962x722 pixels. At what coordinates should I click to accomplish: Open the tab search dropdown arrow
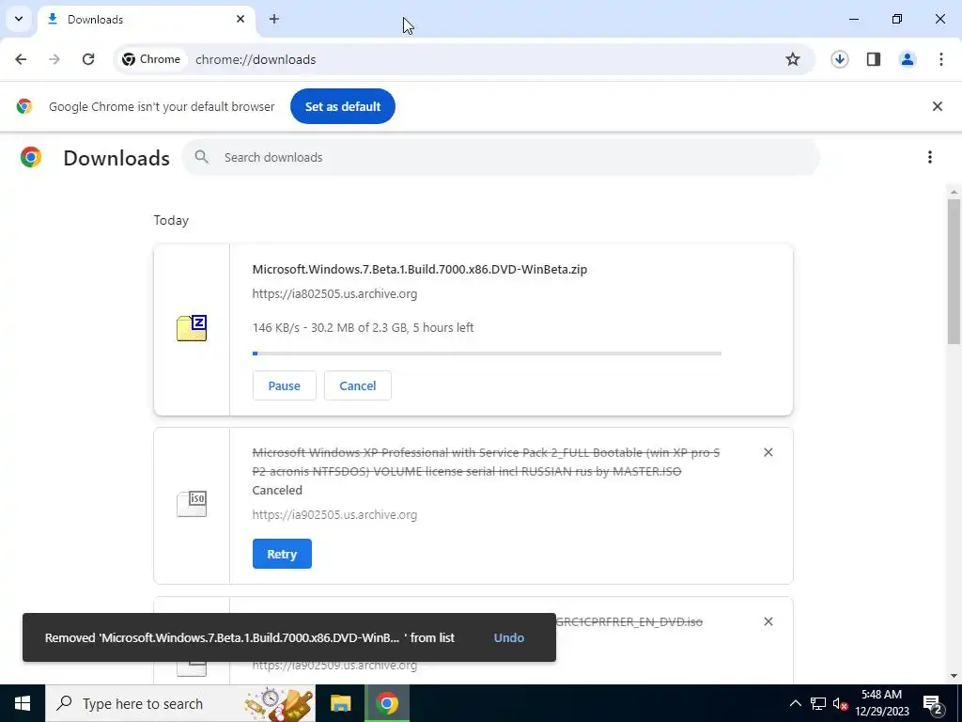pyautogui.click(x=19, y=19)
